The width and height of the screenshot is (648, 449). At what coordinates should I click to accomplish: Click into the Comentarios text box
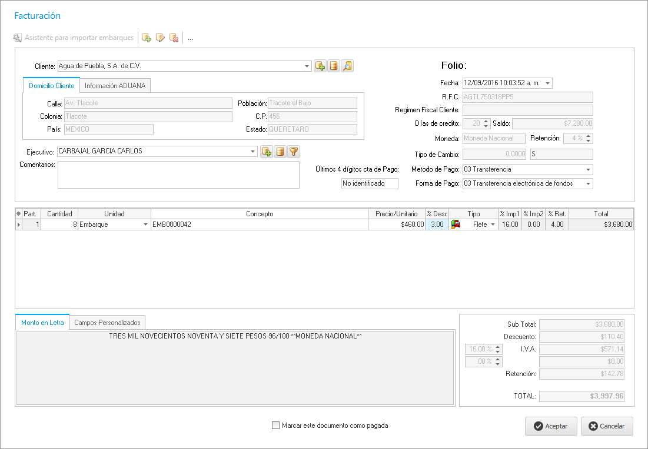[x=178, y=175]
